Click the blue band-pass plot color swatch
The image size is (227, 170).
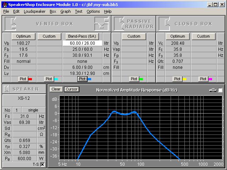pyautogui.click(x=89, y=79)
